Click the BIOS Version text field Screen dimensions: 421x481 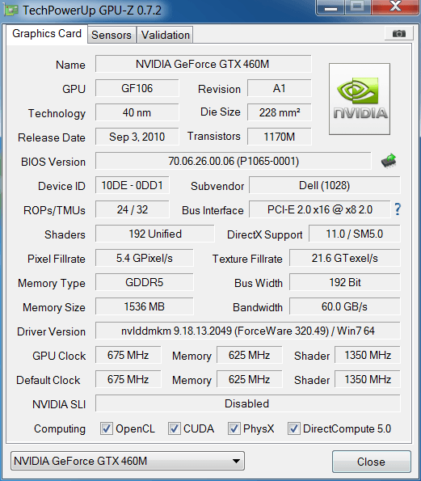click(x=234, y=161)
